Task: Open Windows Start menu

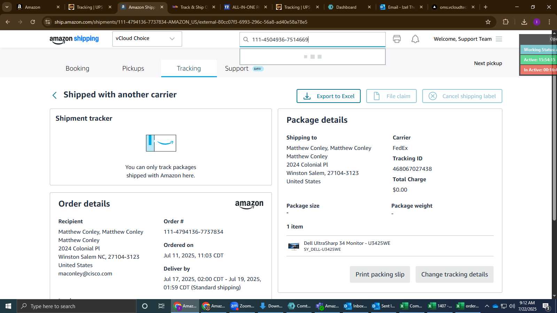Action: click(8, 306)
